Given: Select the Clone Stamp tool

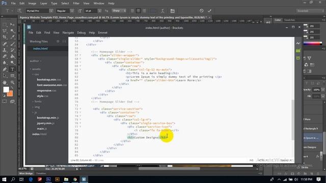Looking at the screenshot, I should coord(5,50).
